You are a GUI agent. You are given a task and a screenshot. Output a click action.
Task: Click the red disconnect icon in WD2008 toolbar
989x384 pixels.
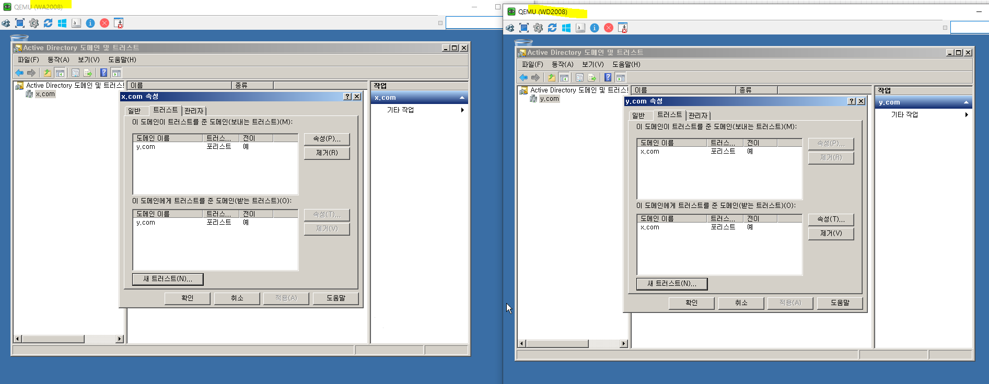pos(609,28)
